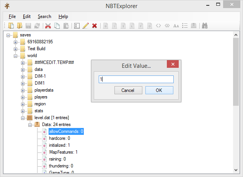Screen dimensions: 243x177
Task: Click the Find binoculars icon
Action: coord(205,26)
